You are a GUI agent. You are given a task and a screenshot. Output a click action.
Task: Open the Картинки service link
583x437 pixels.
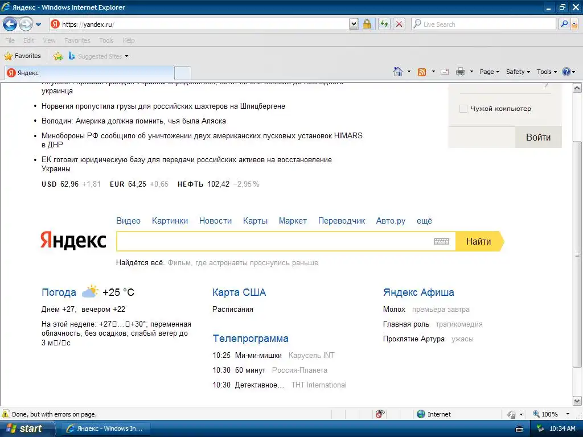coord(170,221)
